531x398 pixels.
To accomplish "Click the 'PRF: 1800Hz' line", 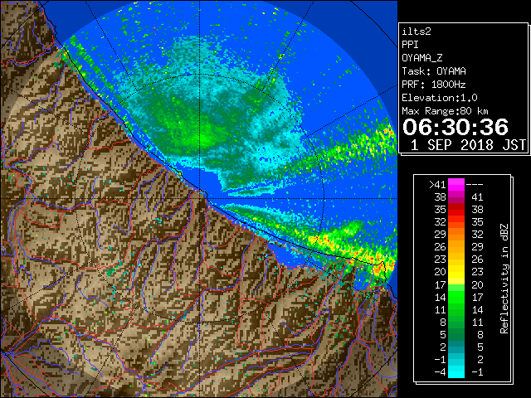I will pyautogui.click(x=434, y=85).
